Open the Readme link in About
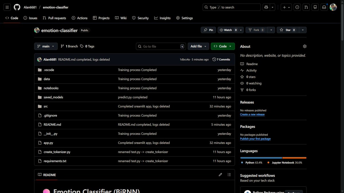344x193 pixels. (249, 64)
